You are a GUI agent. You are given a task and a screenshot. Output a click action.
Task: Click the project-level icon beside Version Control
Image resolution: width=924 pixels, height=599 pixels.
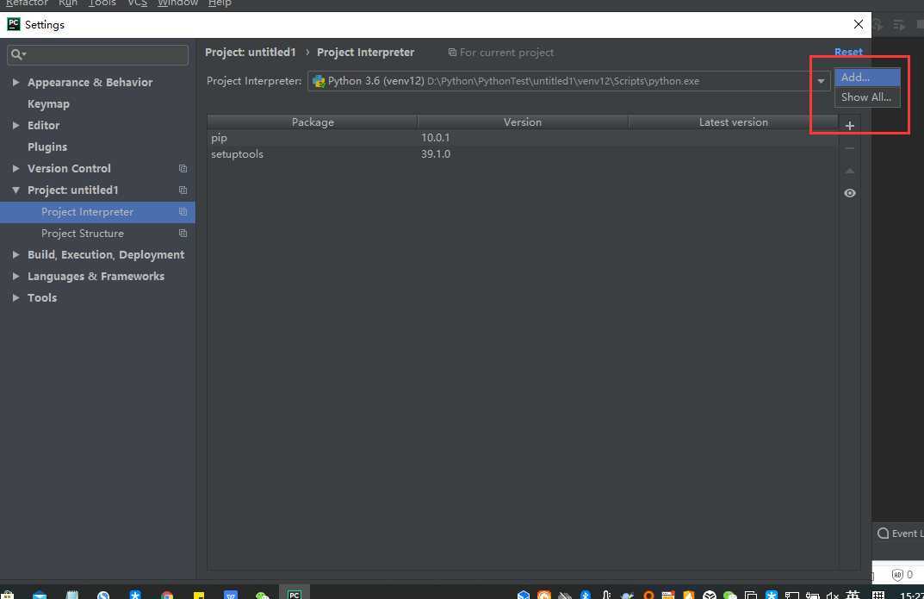click(x=183, y=169)
